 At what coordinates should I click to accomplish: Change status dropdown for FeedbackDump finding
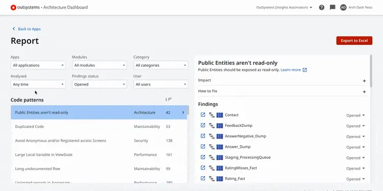tap(355, 126)
